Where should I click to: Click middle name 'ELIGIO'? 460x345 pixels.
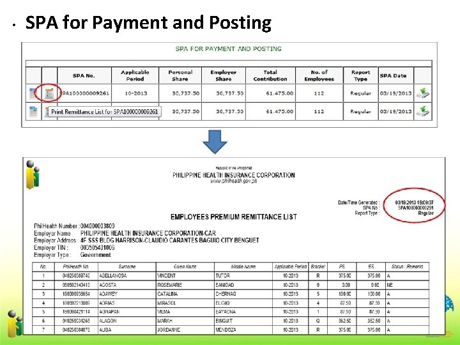click(222, 303)
